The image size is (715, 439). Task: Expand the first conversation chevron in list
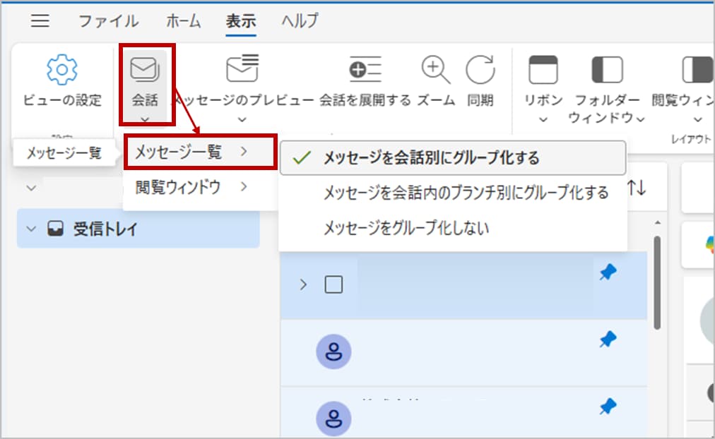click(304, 284)
